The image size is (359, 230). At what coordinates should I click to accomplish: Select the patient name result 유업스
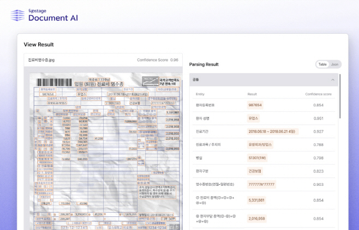(x=253, y=118)
